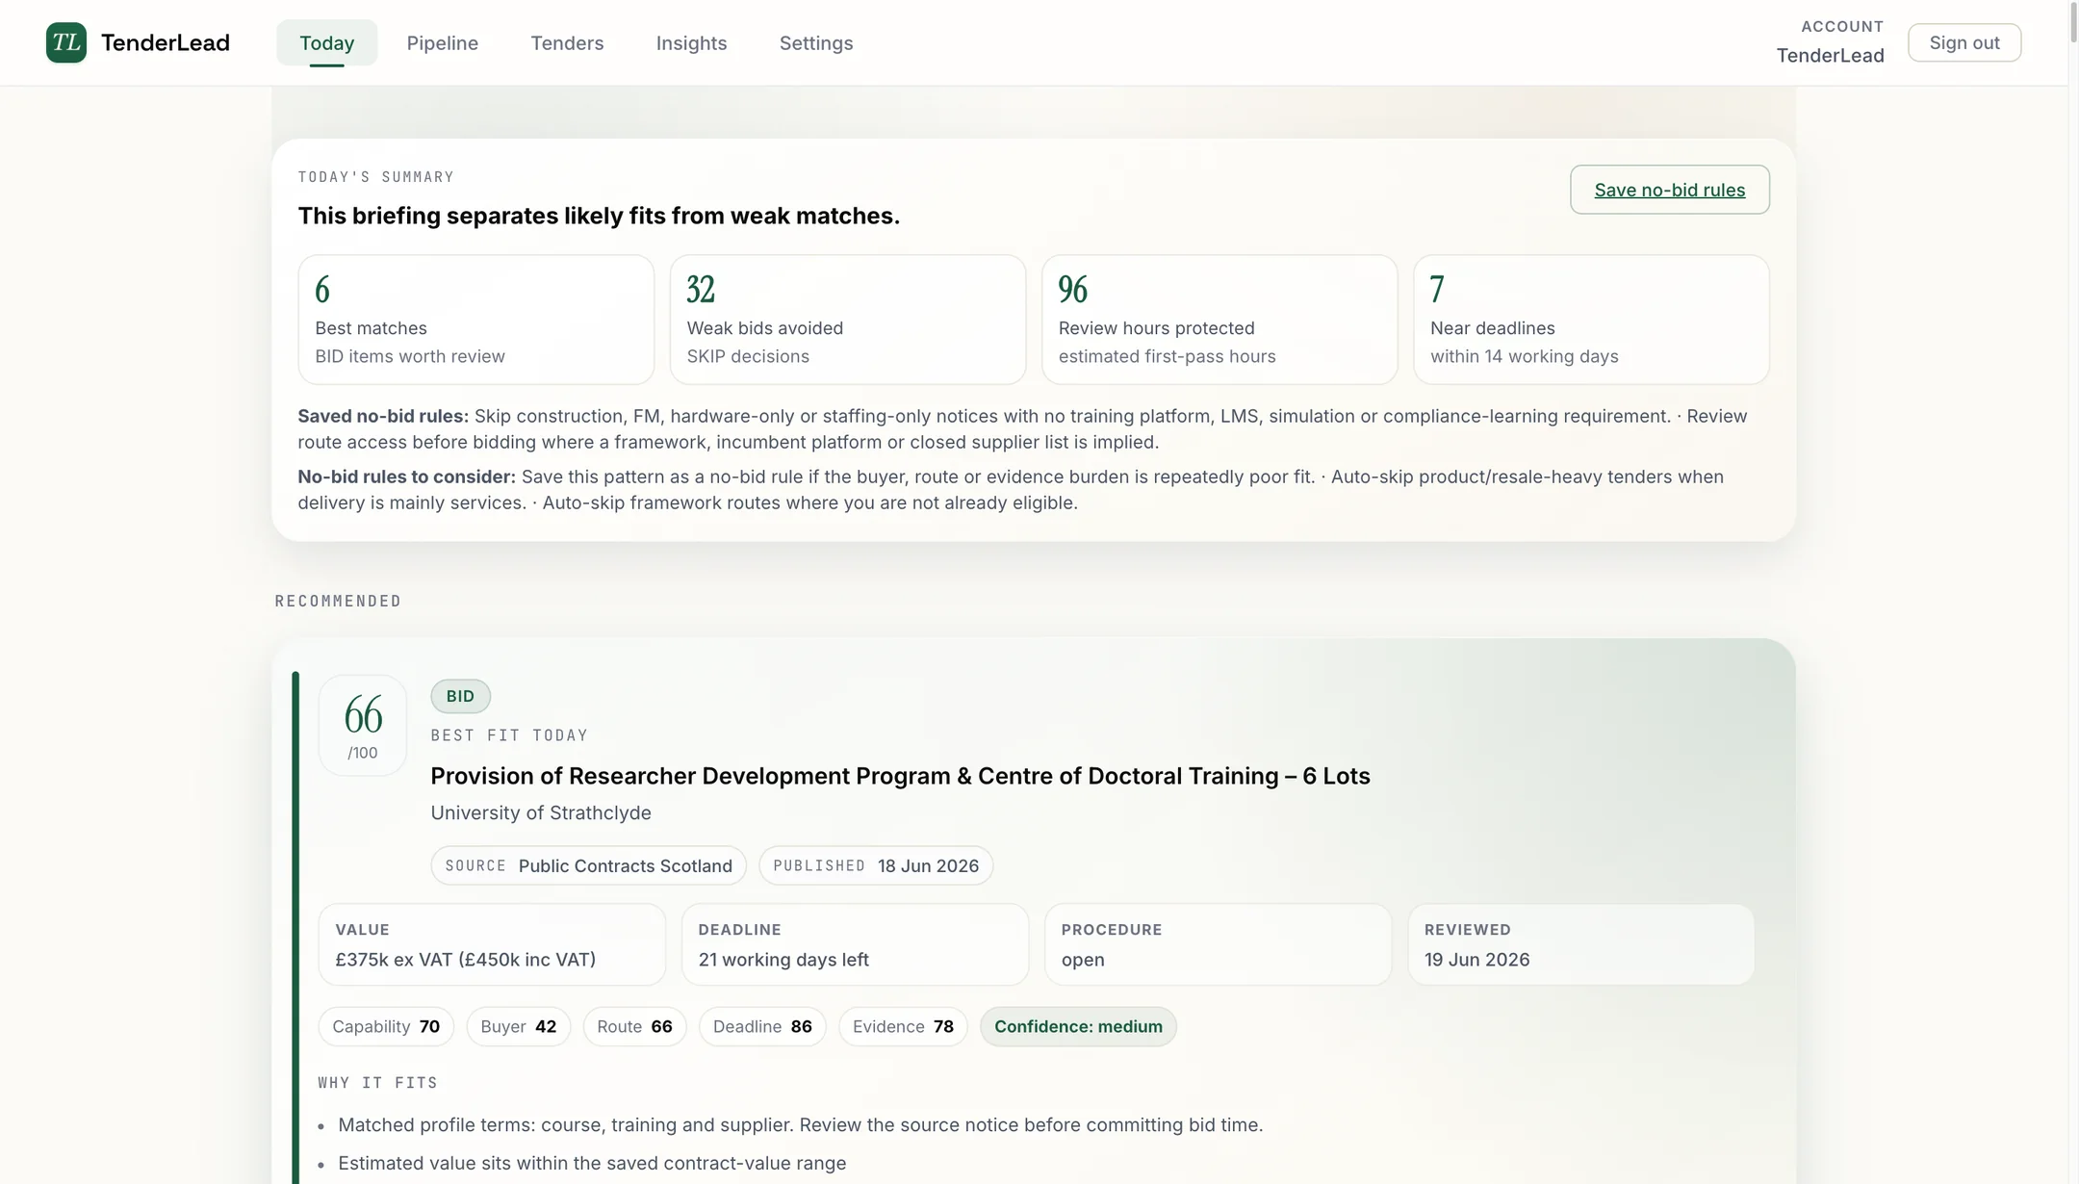This screenshot has width=2079, height=1184.
Task: Click the Buyer 42 score chip
Action: coord(519,1026)
